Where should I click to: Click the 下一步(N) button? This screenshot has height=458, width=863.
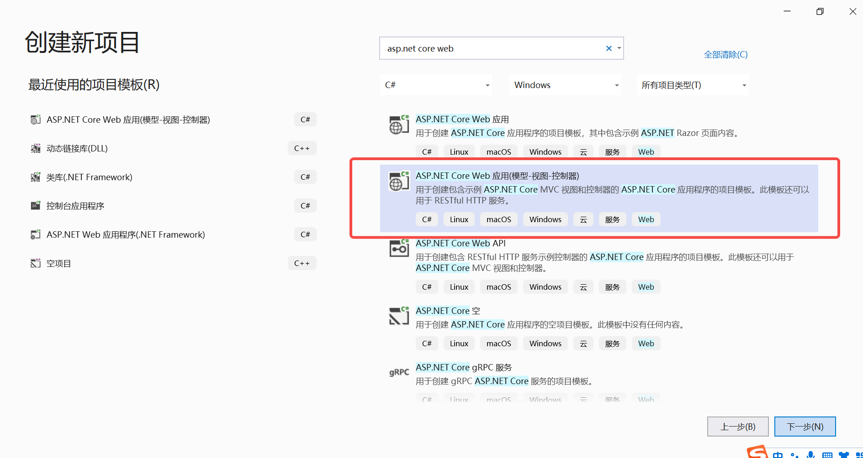(x=805, y=427)
